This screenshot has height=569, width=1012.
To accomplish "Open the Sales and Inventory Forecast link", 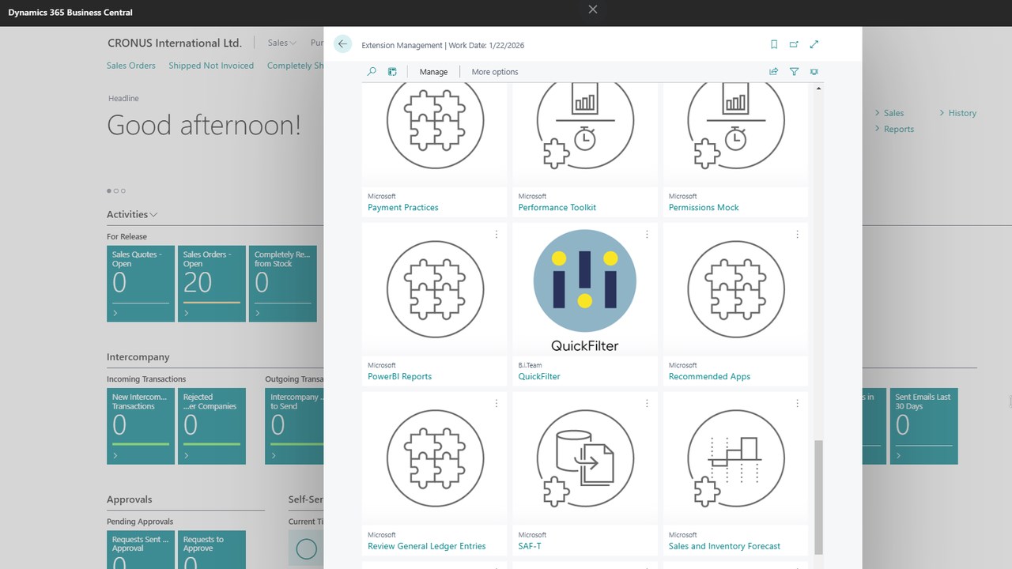I will [724, 546].
